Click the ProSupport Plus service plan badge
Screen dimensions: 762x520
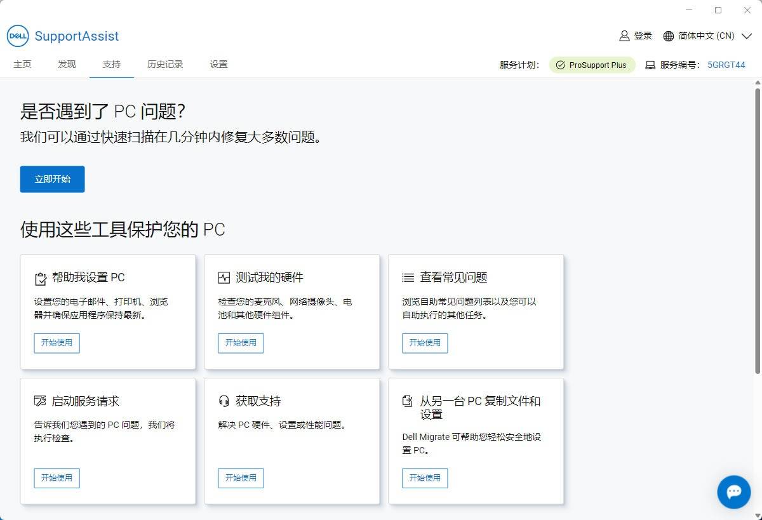click(592, 65)
